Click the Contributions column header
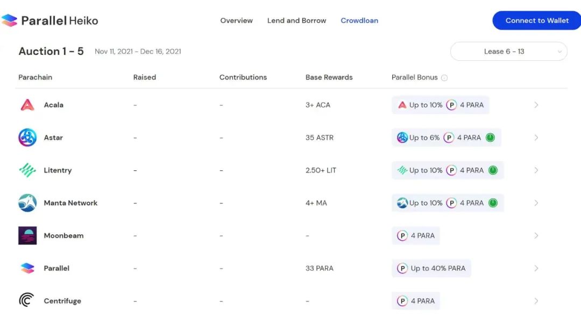This screenshot has height=324, width=581. [243, 77]
